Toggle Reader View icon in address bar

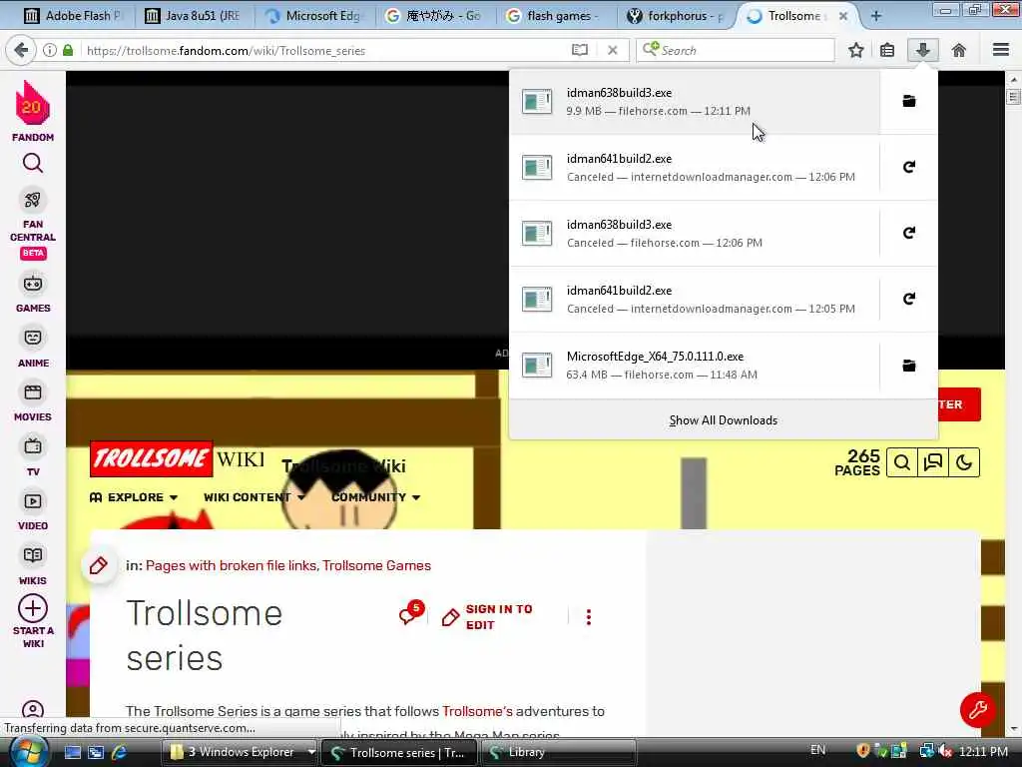tap(580, 50)
